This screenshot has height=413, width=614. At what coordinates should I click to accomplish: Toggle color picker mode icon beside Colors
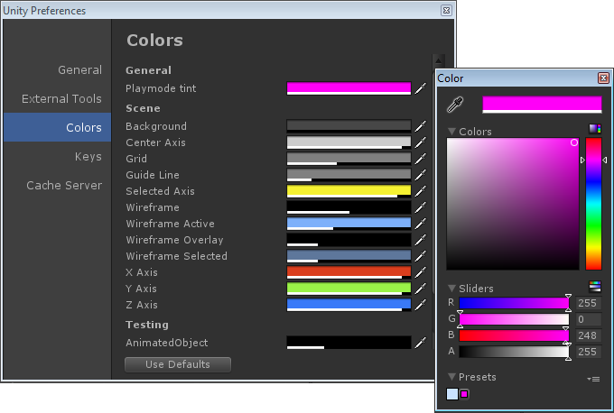tap(594, 130)
